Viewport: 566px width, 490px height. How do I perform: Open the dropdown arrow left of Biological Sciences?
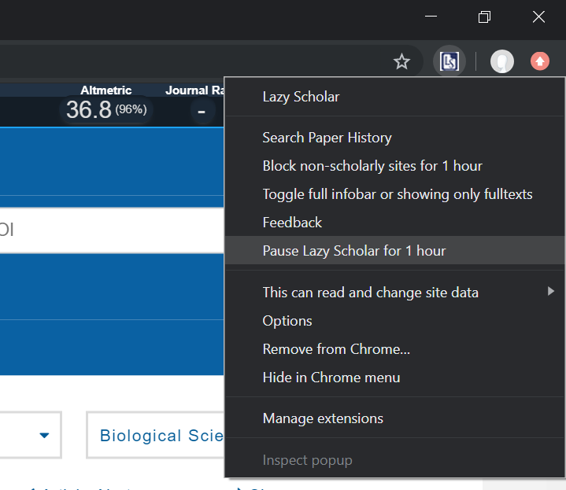click(x=44, y=436)
